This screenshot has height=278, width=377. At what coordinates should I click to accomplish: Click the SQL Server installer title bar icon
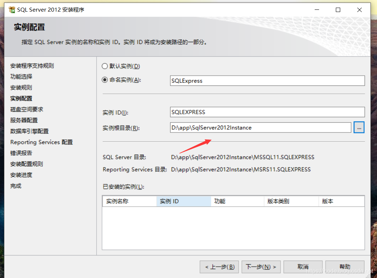[x=12, y=9]
